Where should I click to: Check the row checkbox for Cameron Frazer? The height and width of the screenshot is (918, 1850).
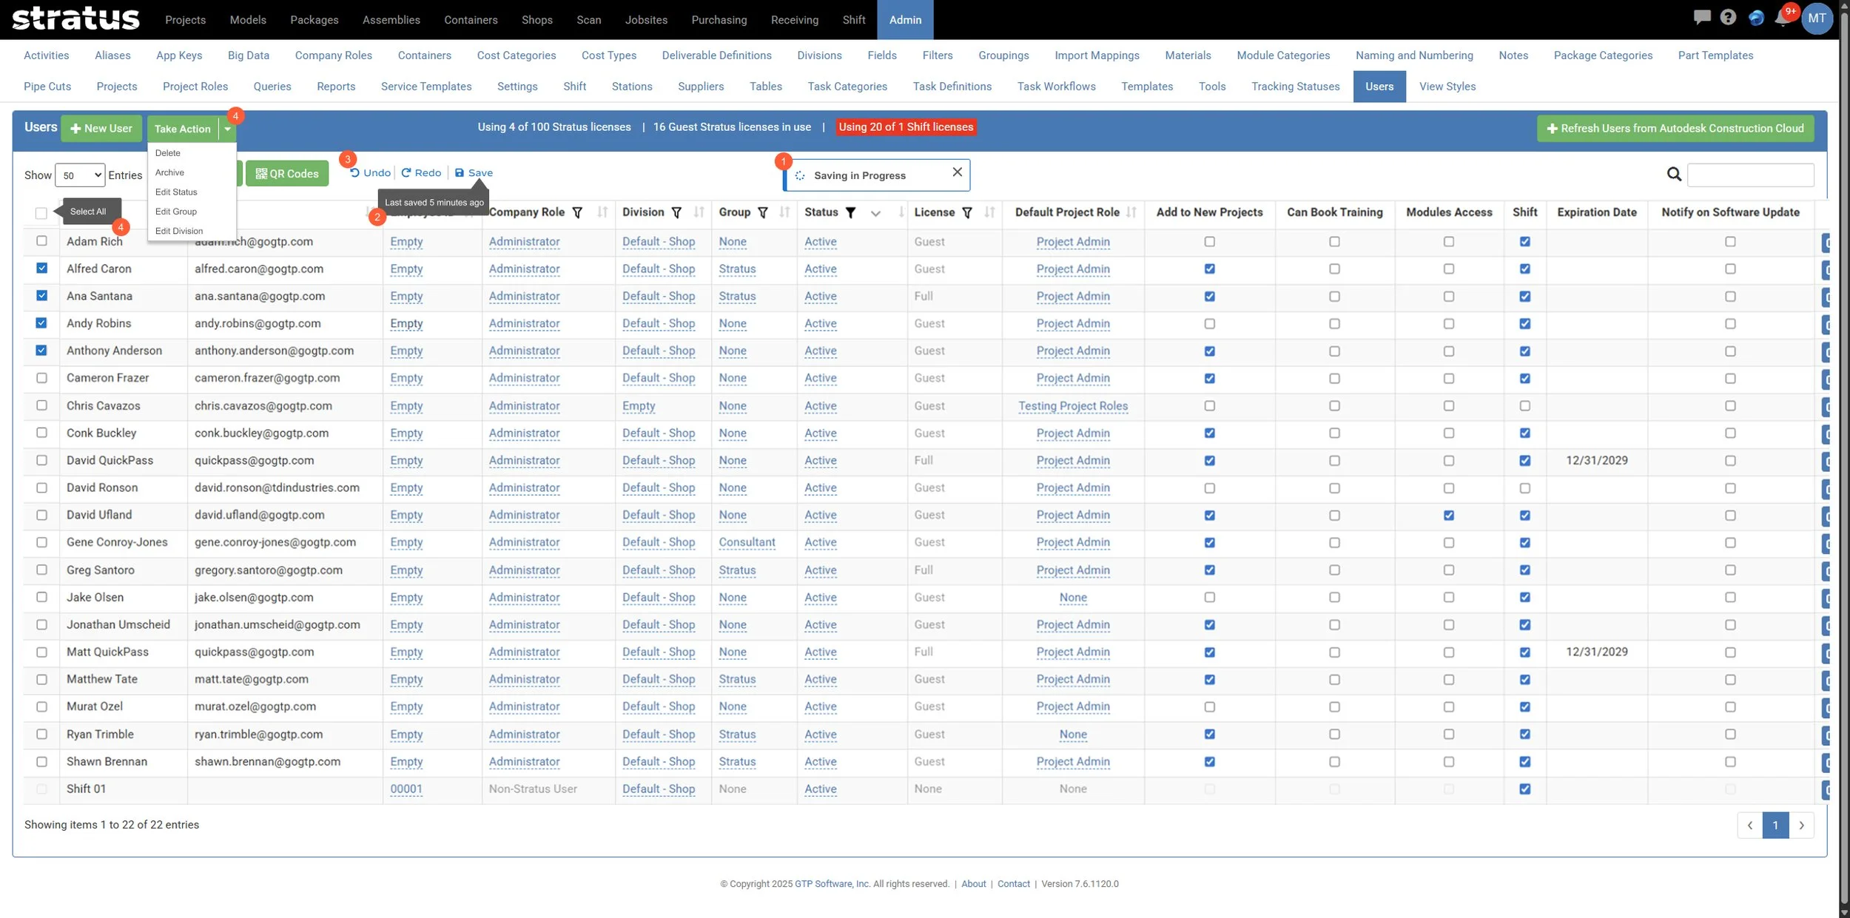(x=41, y=378)
